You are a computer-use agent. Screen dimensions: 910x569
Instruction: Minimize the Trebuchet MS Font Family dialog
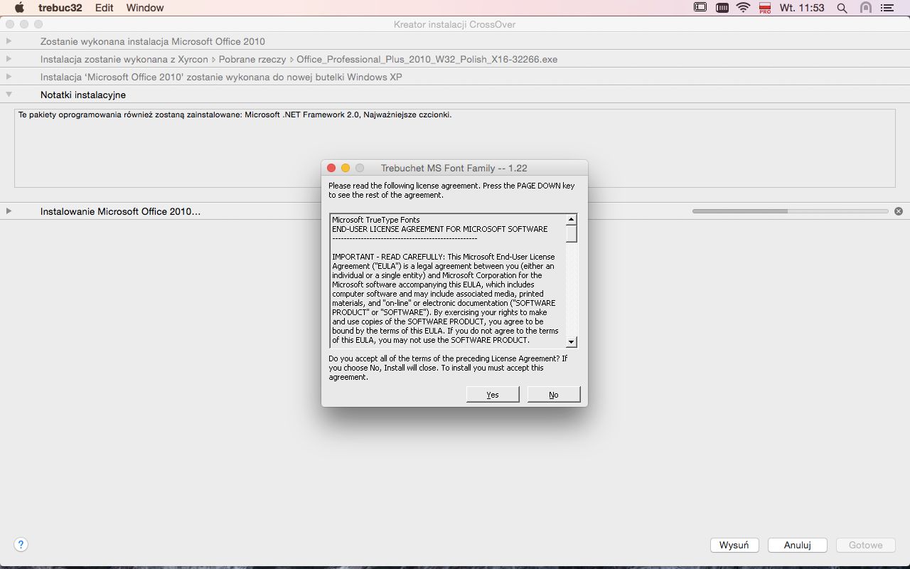click(346, 168)
